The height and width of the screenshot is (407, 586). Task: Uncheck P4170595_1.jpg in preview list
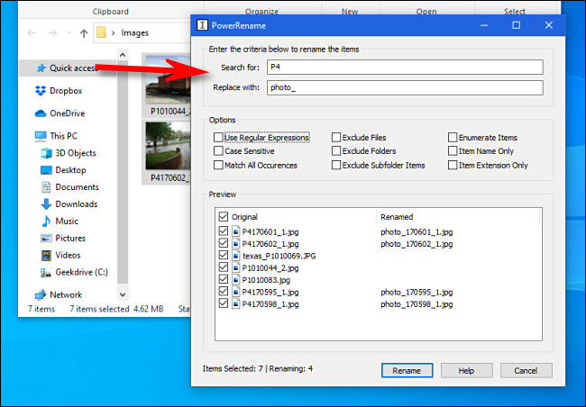pyautogui.click(x=224, y=291)
